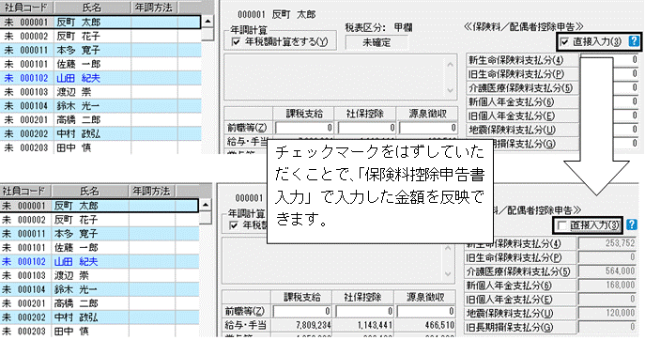Click the 税表区分: 甲欄 label
The image size is (645, 340).
click(378, 27)
